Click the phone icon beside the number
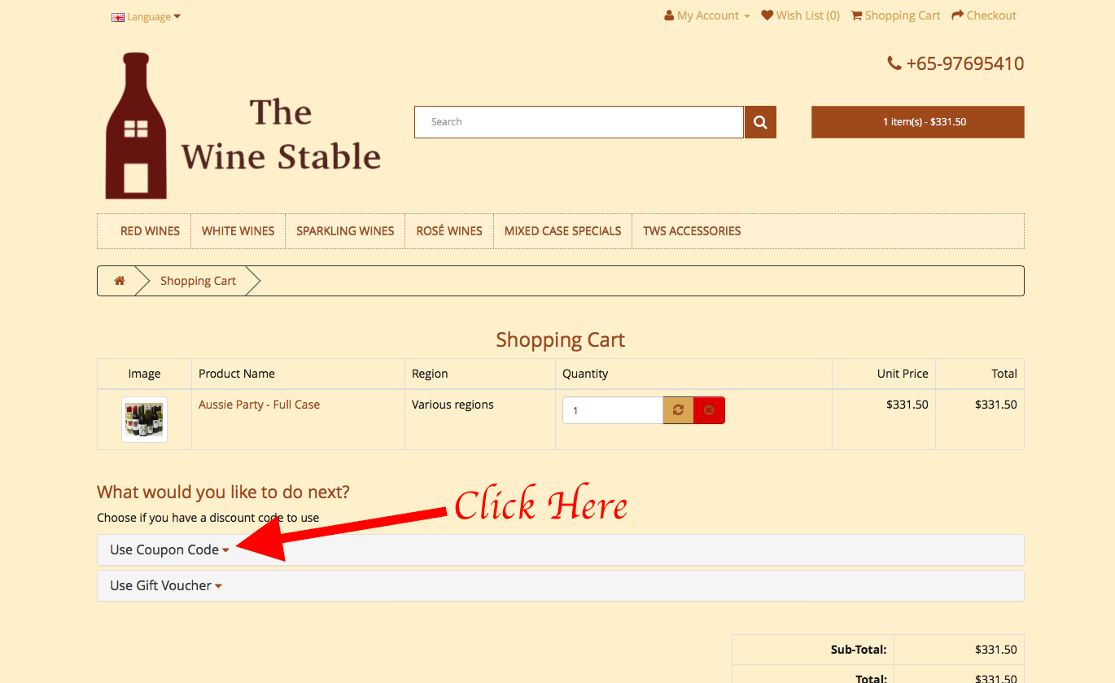Viewport: 1115px width, 683px height. click(894, 63)
